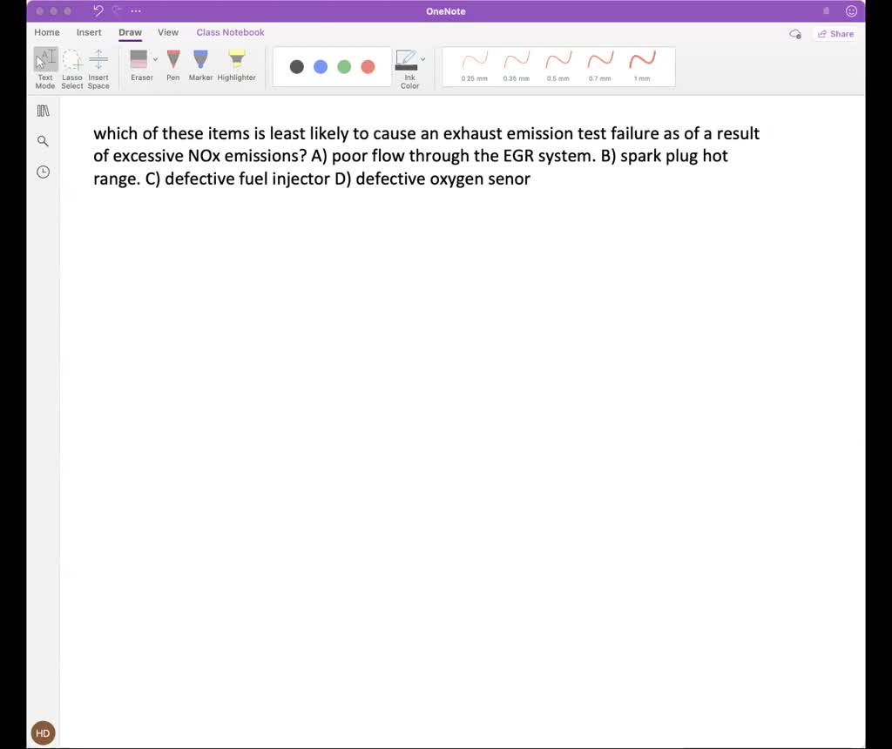Enter full screen with the zoom button
Image resolution: width=892 pixels, height=749 pixels.
pos(68,10)
